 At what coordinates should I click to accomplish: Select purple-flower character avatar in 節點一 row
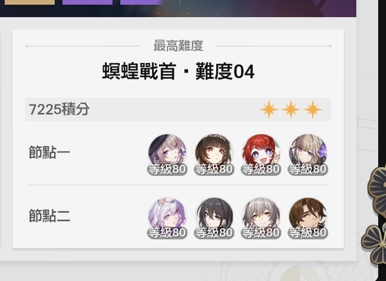coord(308,153)
